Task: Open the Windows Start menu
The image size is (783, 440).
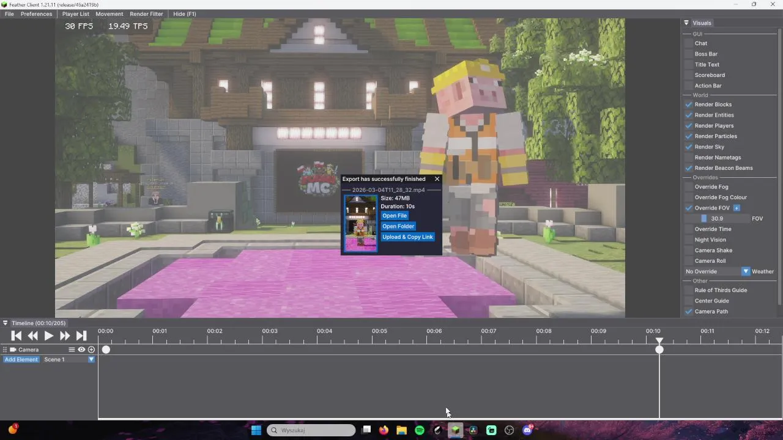Action: coord(256,430)
